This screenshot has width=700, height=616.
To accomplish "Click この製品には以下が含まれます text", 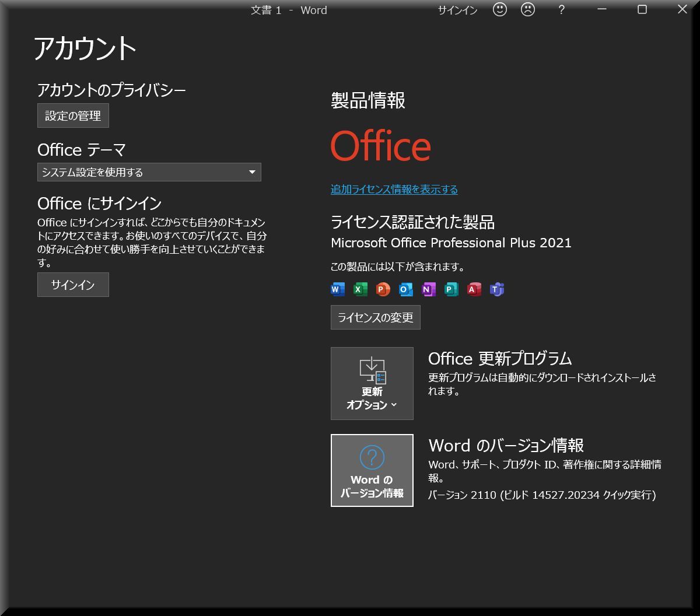I will [398, 267].
